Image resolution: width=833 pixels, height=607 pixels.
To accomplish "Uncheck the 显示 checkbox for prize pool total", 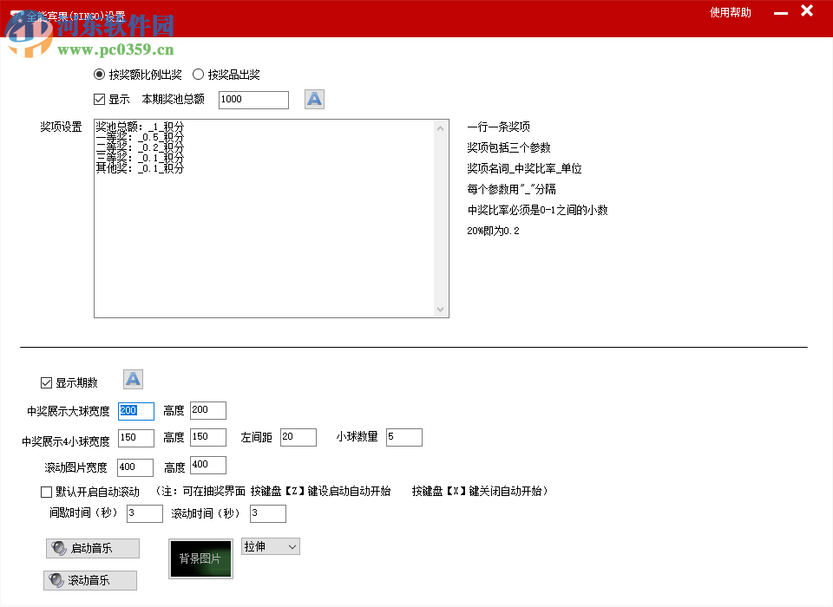I will point(99,99).
